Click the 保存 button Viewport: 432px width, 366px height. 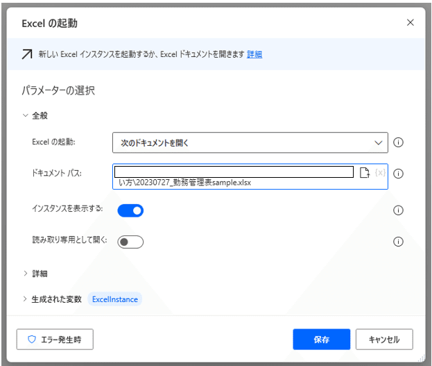(x=322, y=339)
